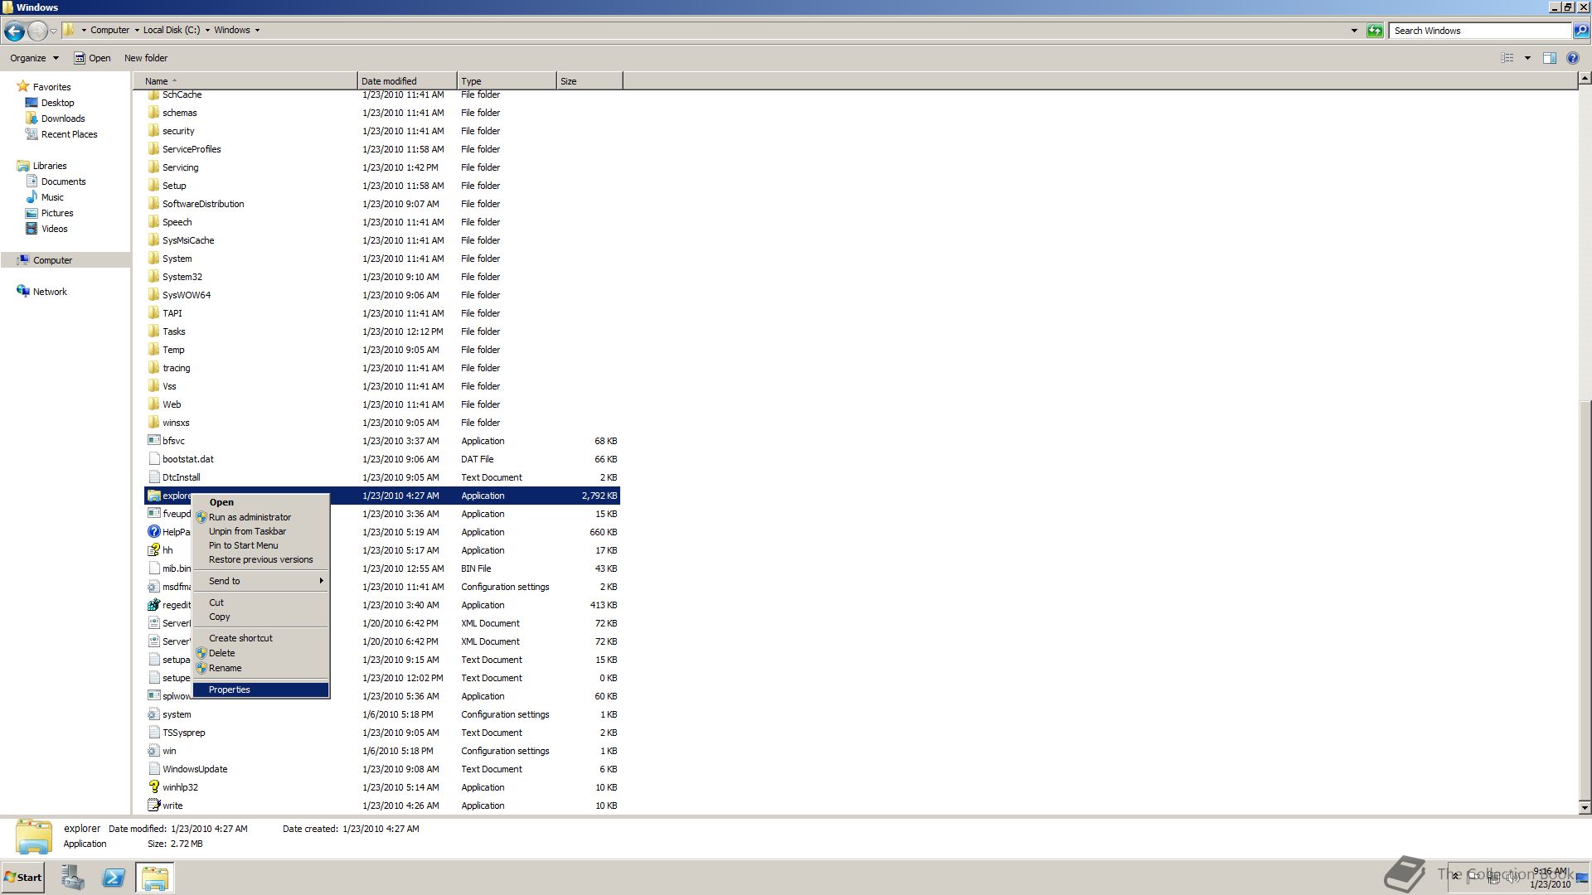Select the System32 folder icon
This screenshot has height=895, width=1592.
click(x=153, y=277)
